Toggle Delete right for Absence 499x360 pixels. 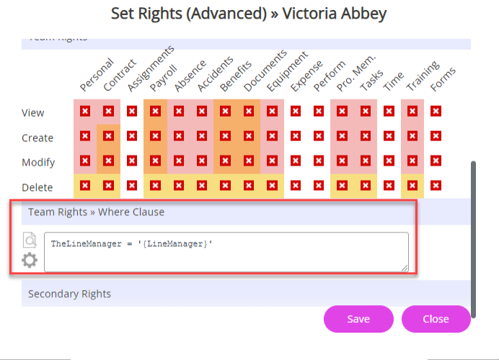point(178,186)
